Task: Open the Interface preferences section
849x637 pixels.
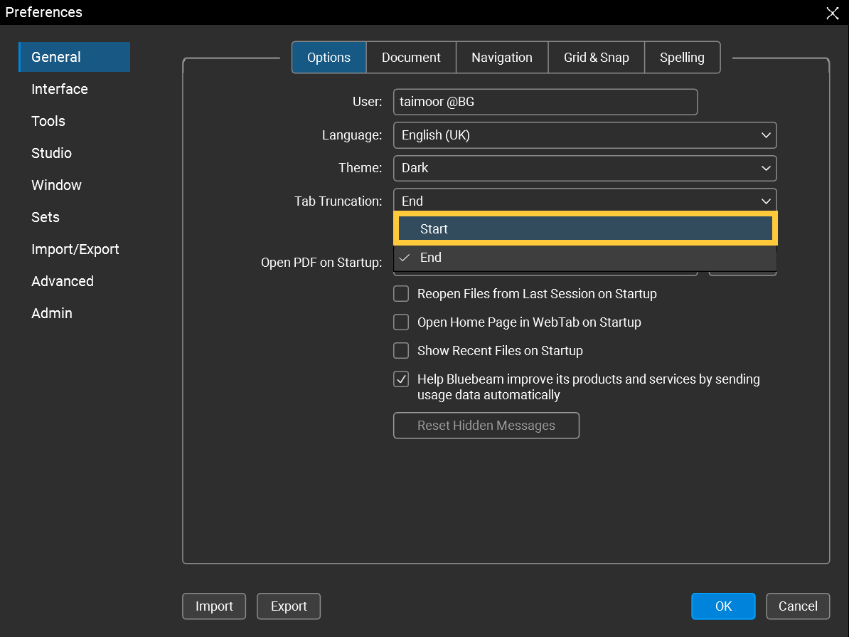Action: pos(59,89)
